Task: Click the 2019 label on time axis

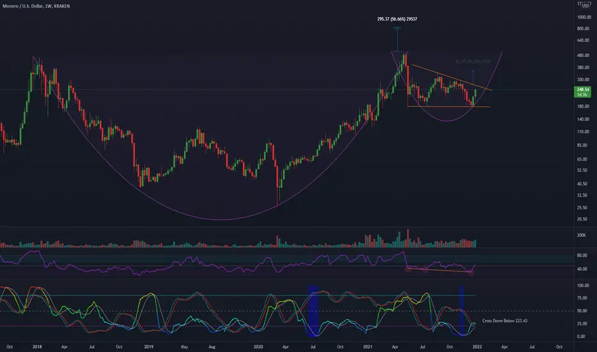Action: click(149, 347)
